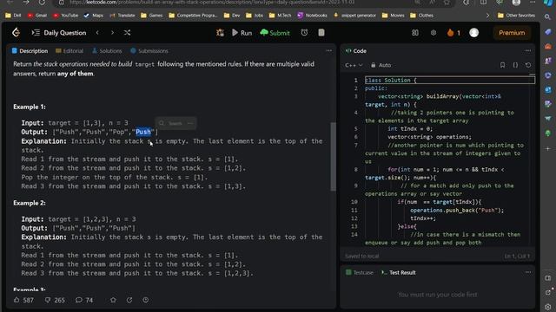
Task: Like the problem with thumbs up
Action: coord(23,300)
